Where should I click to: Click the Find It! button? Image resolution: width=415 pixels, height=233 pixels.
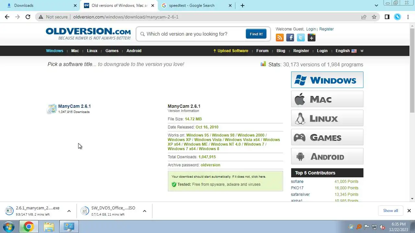click(x=256, y=34)
